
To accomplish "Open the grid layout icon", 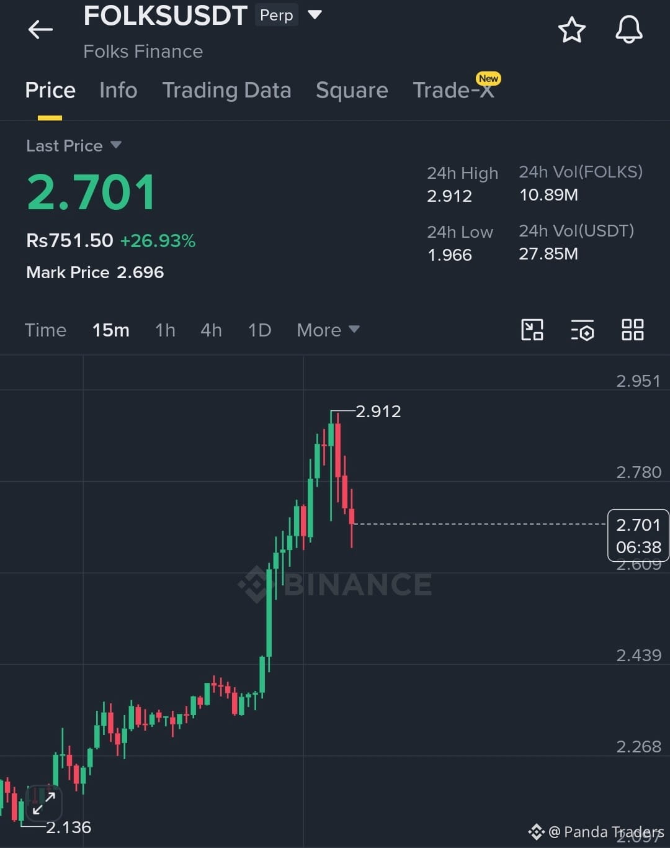I will (632, 330).
